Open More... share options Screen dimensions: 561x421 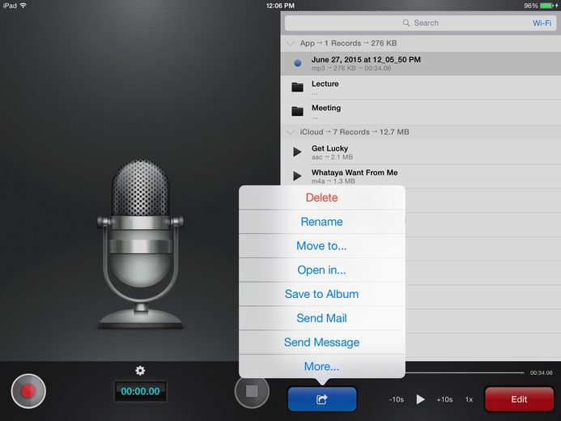click(x=321, y=366)
